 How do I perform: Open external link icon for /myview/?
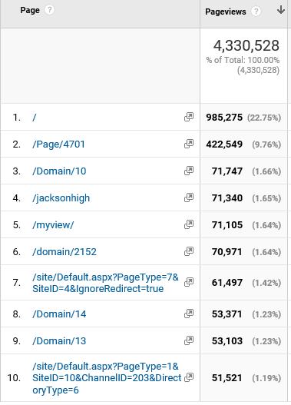[x=189, y=224]
